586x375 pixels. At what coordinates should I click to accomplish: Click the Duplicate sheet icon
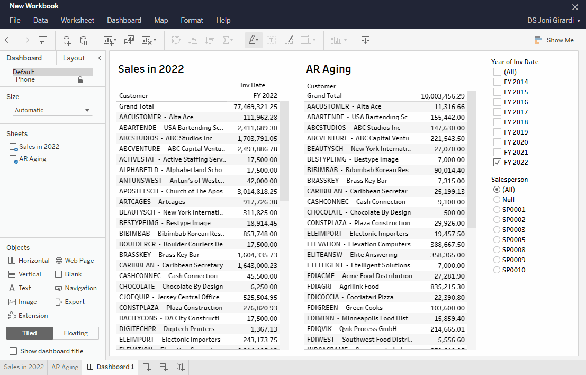tap(129, 40)
